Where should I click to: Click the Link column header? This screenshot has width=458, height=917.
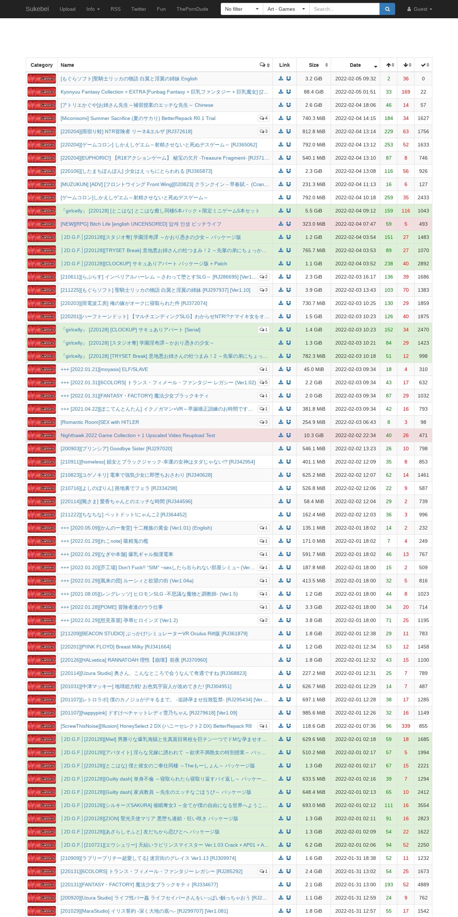tap(285, 65)
